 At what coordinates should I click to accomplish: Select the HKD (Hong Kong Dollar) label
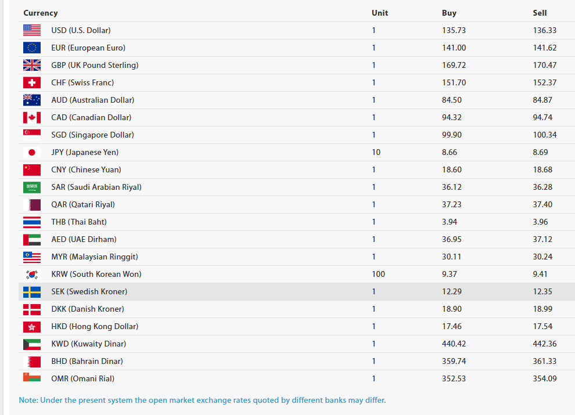click(95, 326)
